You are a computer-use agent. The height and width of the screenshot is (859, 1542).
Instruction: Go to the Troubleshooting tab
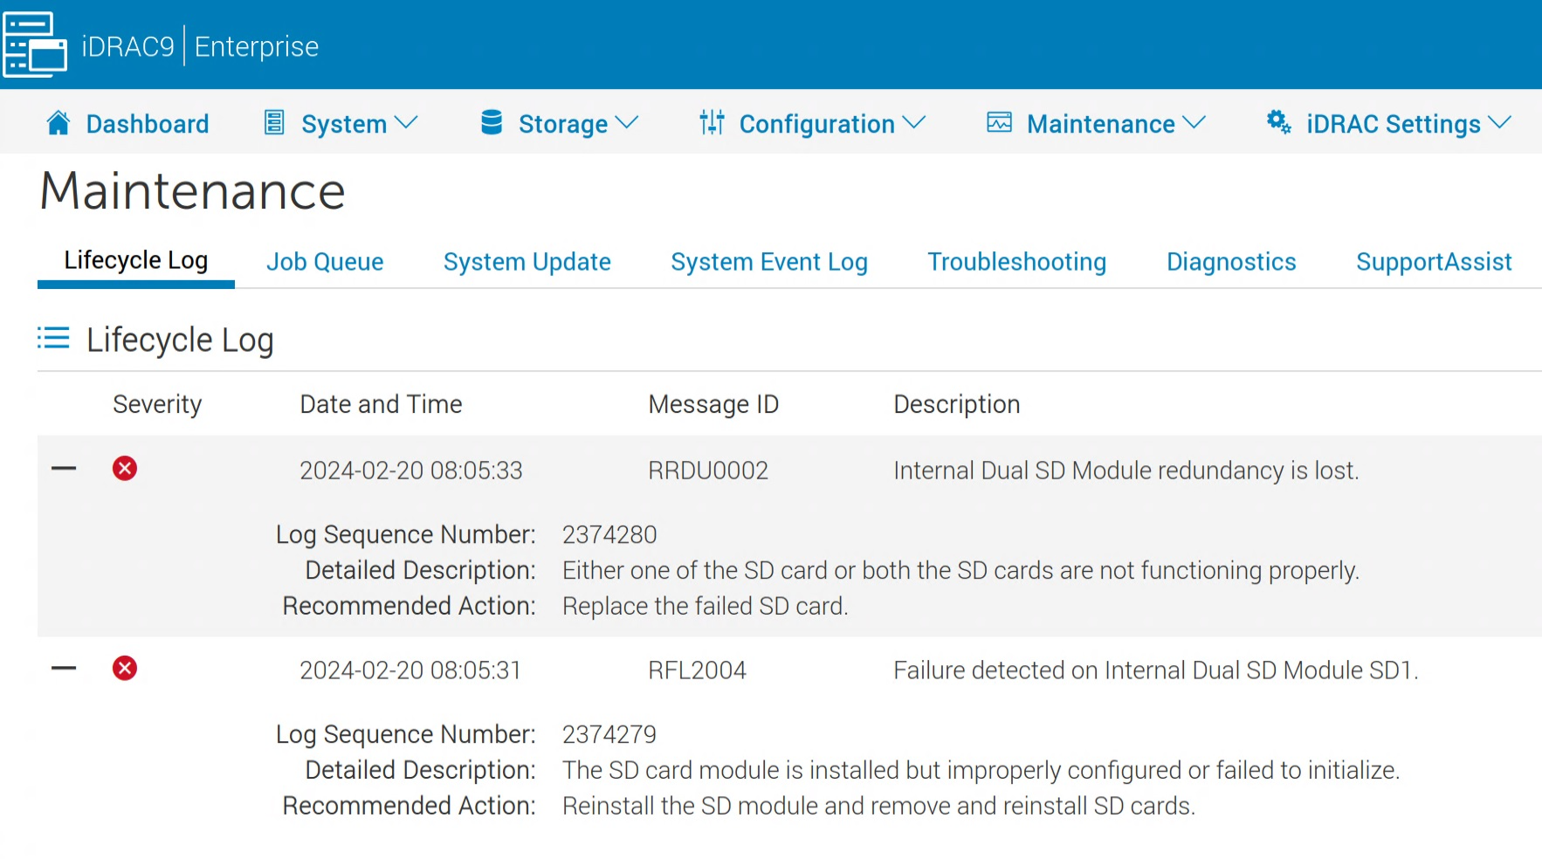tap(1016, 261)
